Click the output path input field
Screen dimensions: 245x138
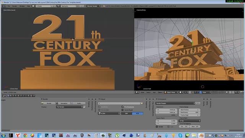click(x=119, y=103)
